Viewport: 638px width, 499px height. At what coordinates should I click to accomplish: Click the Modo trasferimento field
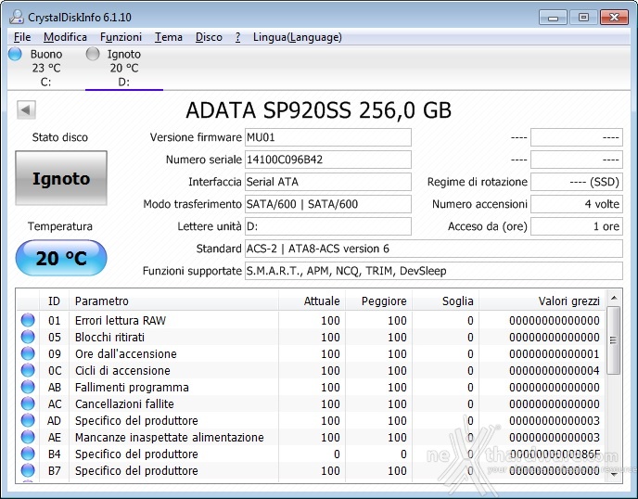[328, 204]
